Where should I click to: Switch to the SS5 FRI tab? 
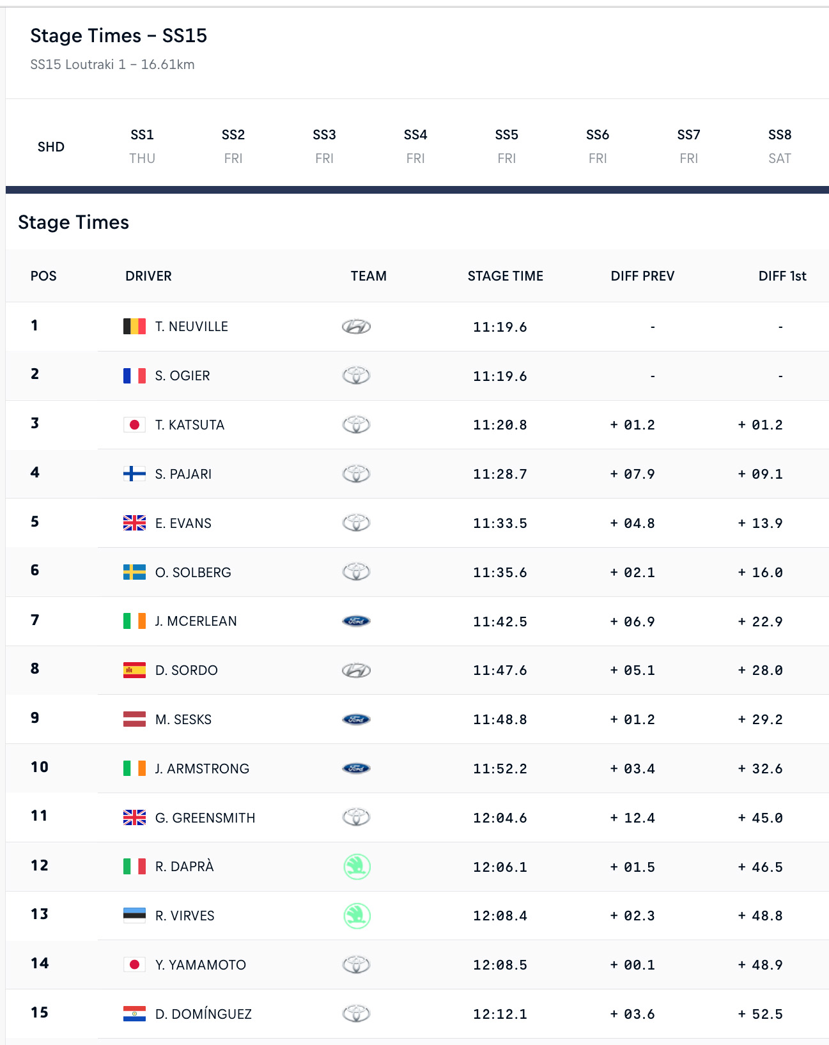pos(507,146)
